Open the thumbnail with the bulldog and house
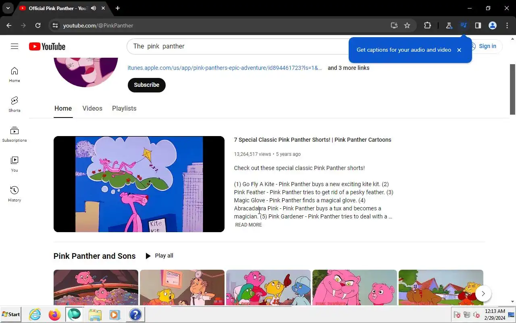This screenshot has width=516, height=323. (x=441, y=287)
